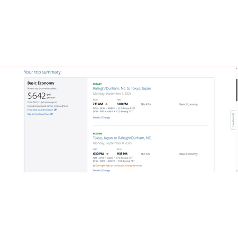
Task: Click the arrow between 7:13 AM and 3:00 PM
Action: tap(106, 104)
